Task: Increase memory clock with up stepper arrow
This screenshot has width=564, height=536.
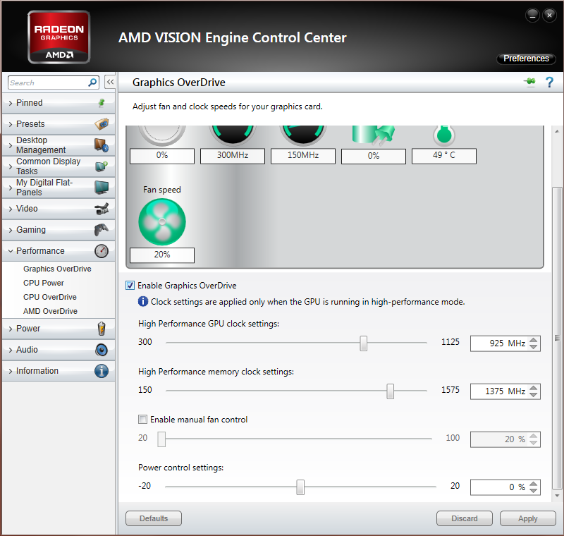Action: coord(534,388)
